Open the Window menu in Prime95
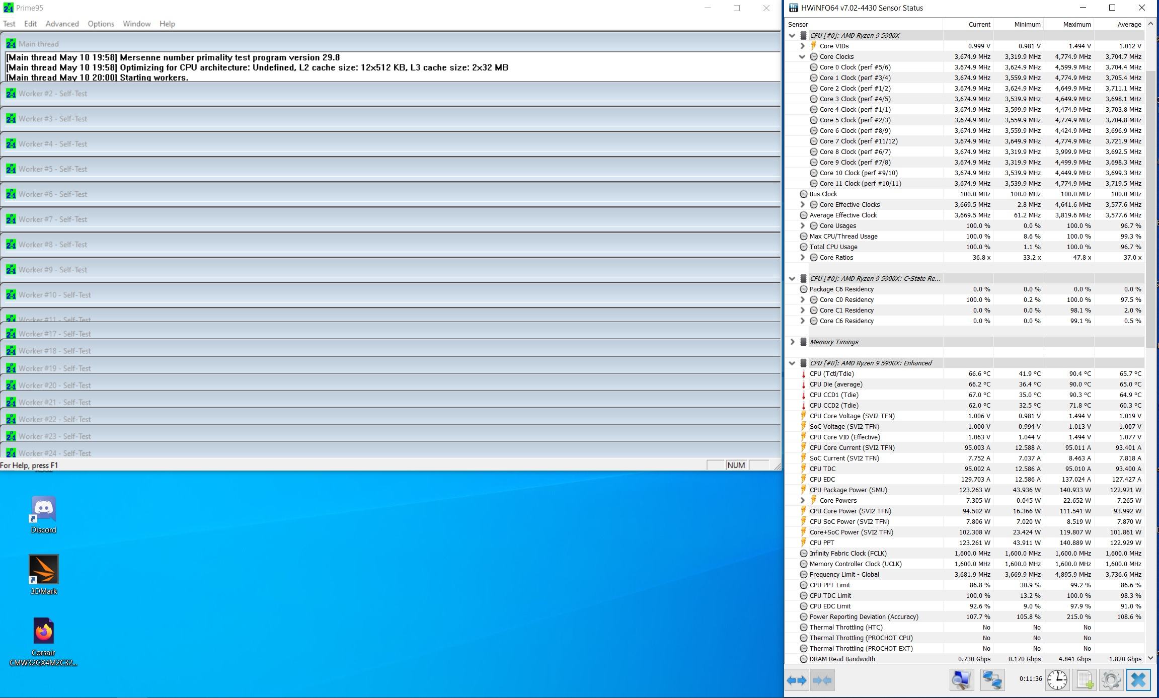This screenshot has width=1159, height=698. coord(136,24)
